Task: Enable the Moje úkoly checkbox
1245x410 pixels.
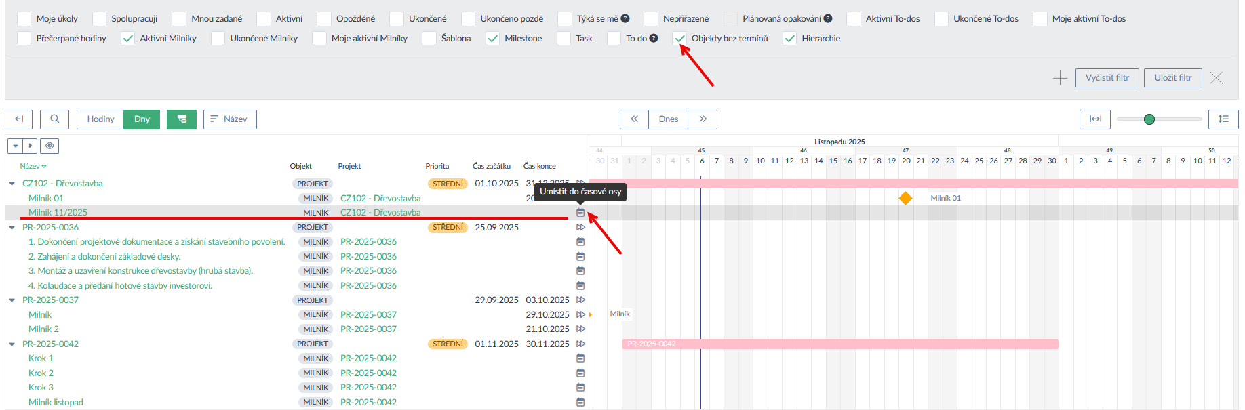Action: [x=24, y=19]
